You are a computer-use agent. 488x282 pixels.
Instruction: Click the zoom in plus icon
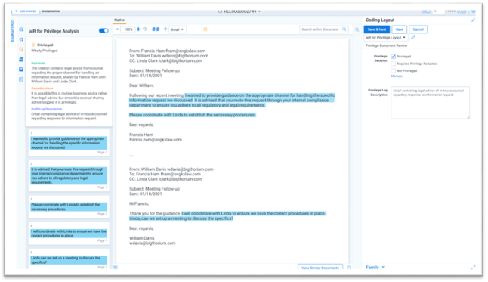click(x=138, y=29)
